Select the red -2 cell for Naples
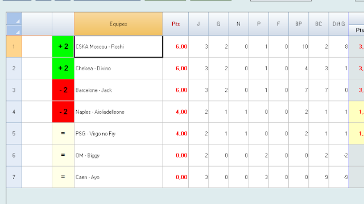This screenshot has width=364, height=204. 63,112
